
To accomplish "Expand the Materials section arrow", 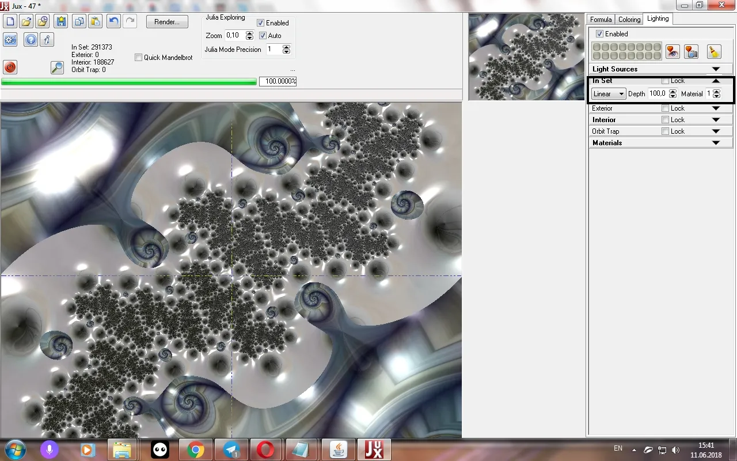I will (716, 143).
